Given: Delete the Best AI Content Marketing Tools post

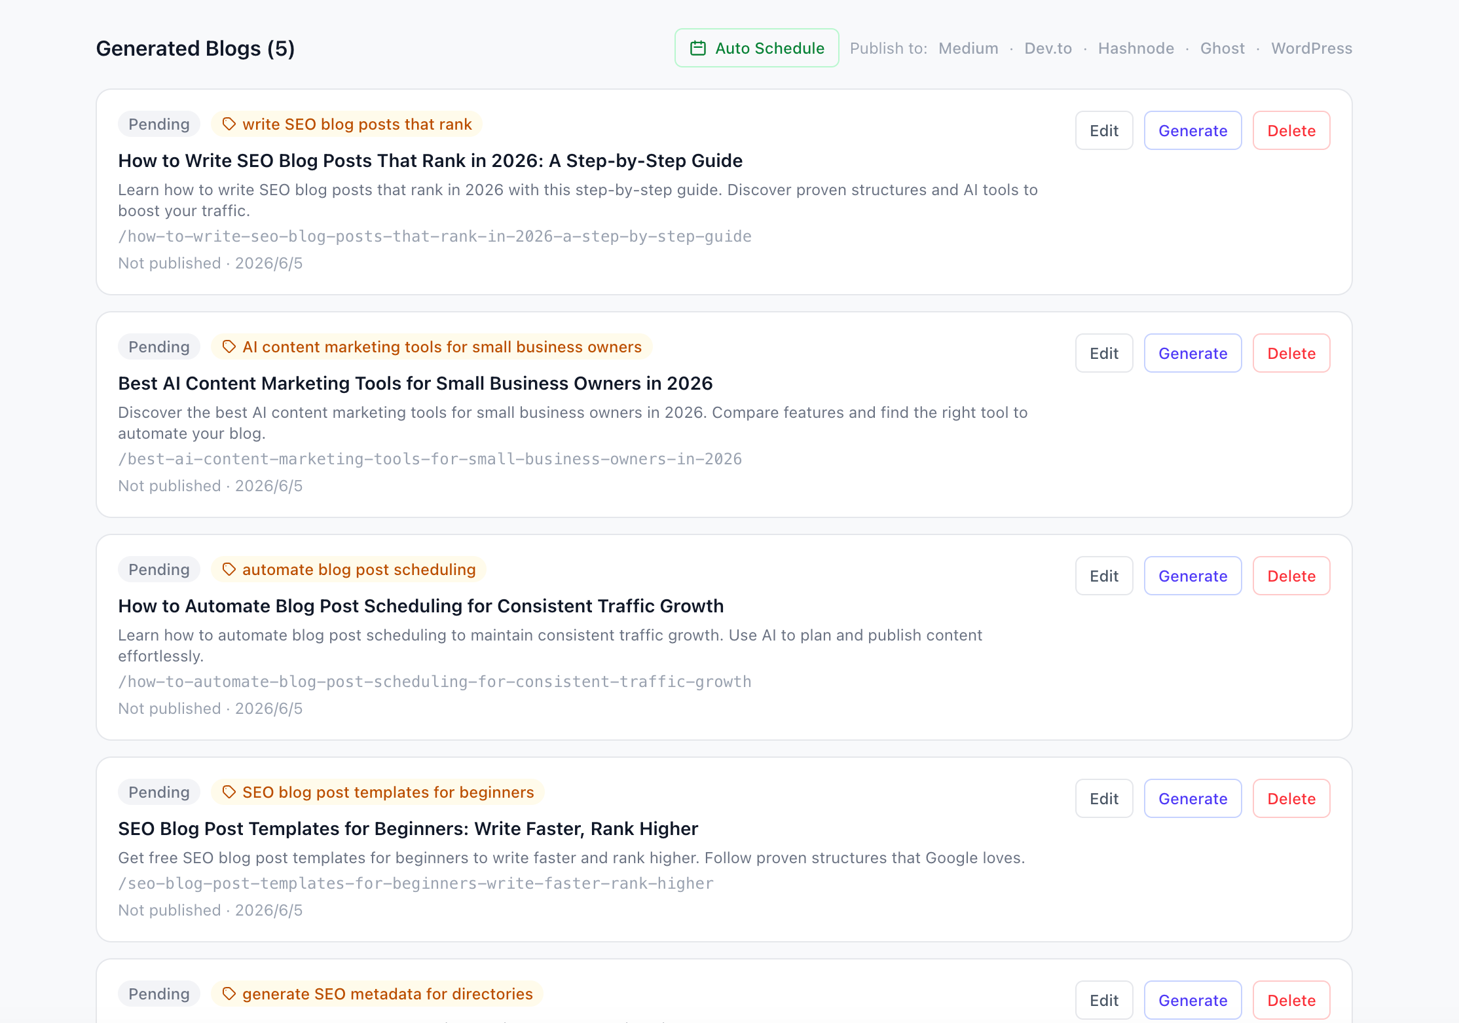Looking at the screenshot, I should point(1291,353).
